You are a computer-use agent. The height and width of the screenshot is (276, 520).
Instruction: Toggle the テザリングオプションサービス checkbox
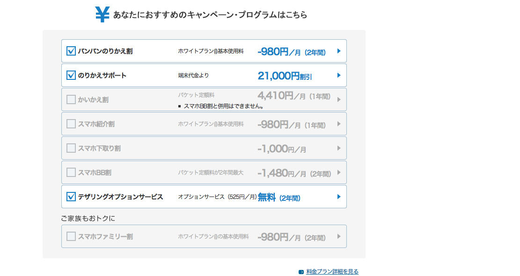[71, 197]
